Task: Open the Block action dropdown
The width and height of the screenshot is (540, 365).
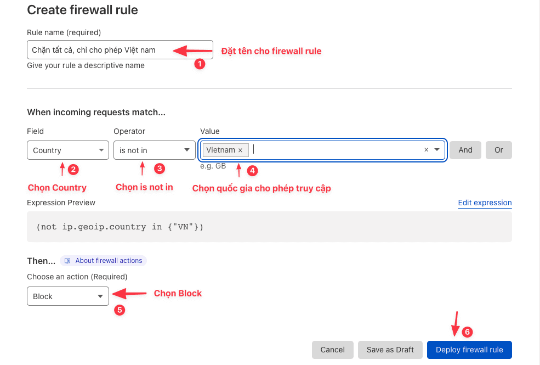Action: (68, 296)
